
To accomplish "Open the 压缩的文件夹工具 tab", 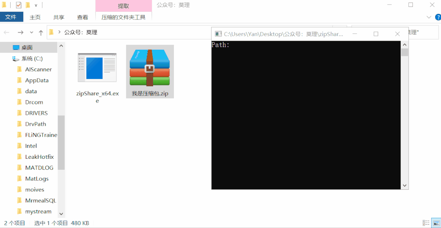I will click(123, 18).
